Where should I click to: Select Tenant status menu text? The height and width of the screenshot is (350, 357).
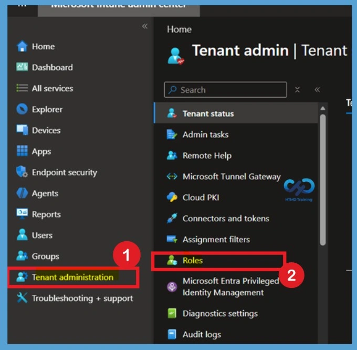(208, 114)
